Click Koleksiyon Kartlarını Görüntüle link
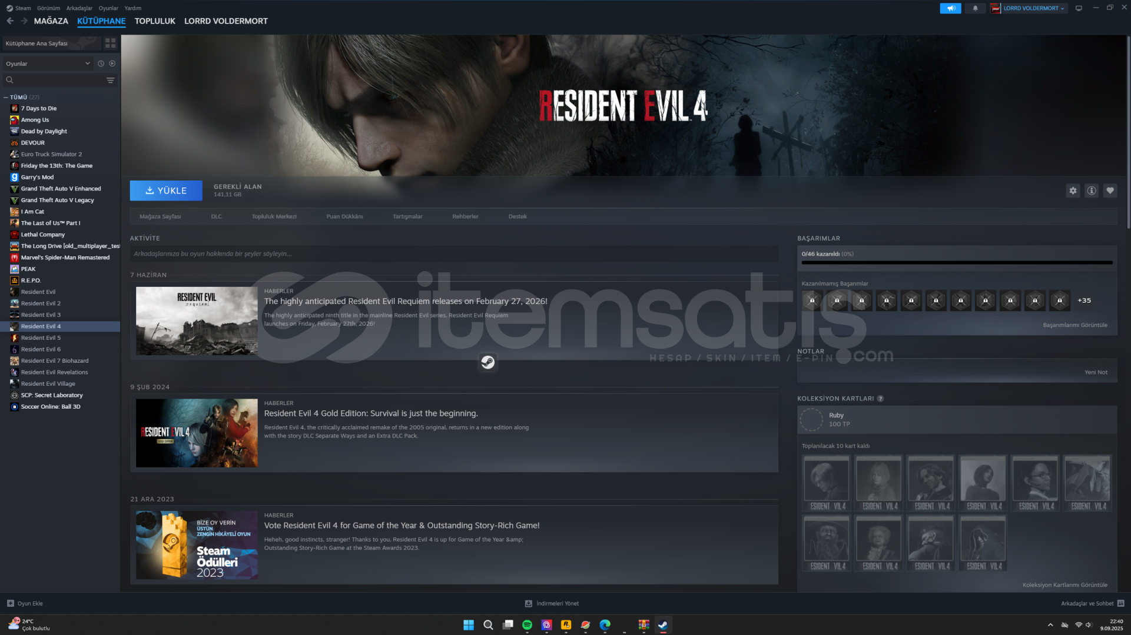The image size is (1131, 635). (1064, 585)
